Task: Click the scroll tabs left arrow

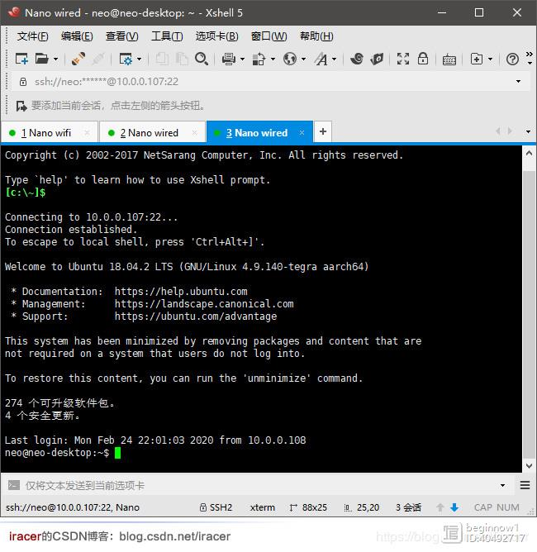Action: click(x=498, y=131)
